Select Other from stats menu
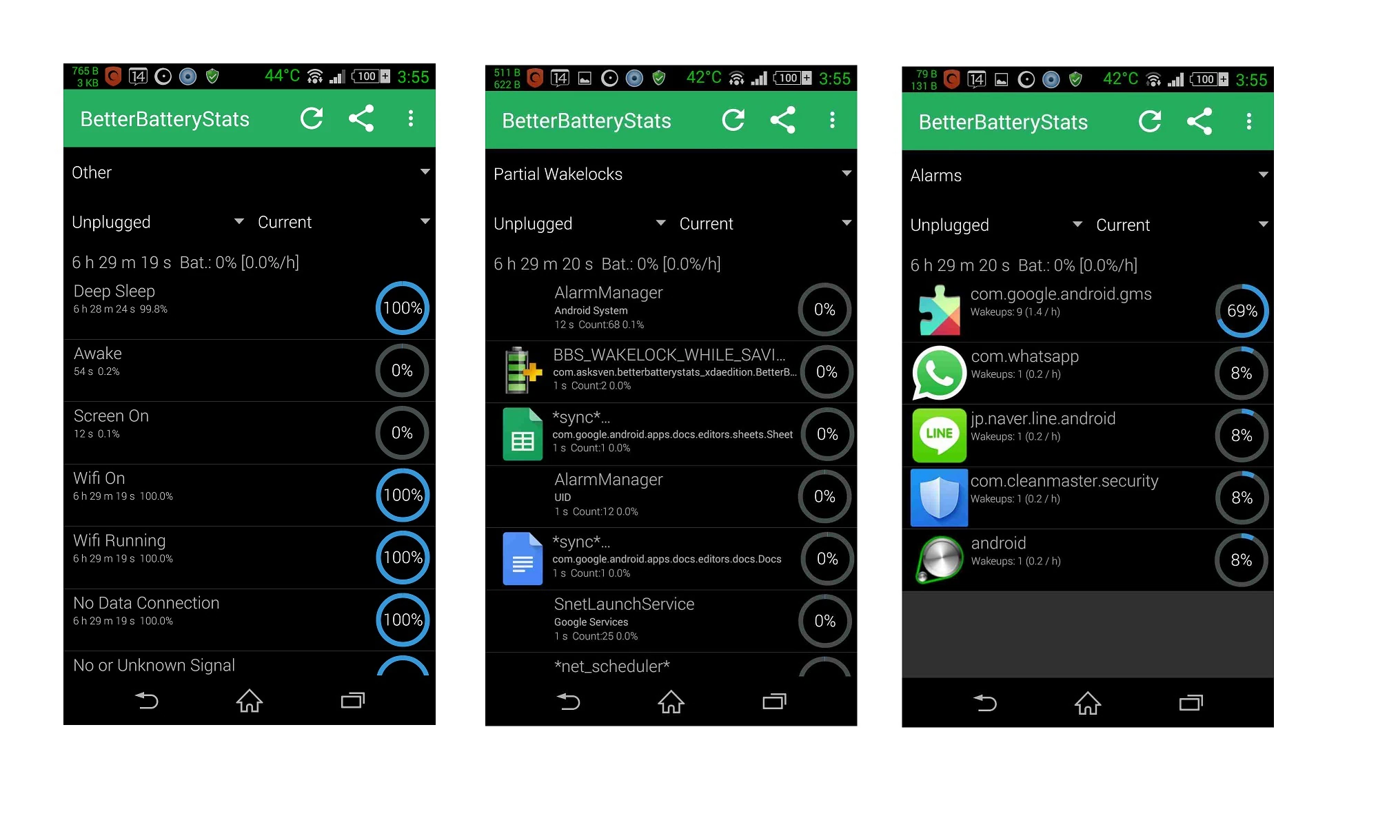1398x827 pixels. 249,173
